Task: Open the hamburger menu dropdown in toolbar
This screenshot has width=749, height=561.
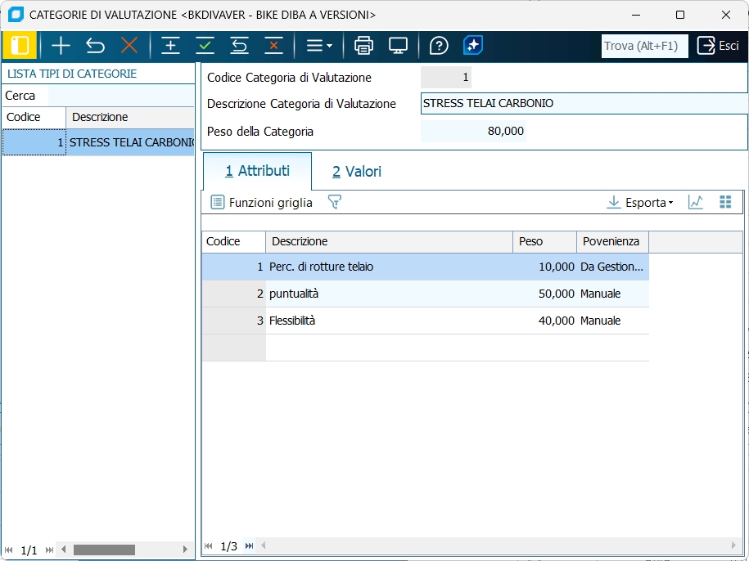Action: pos(319,46)
